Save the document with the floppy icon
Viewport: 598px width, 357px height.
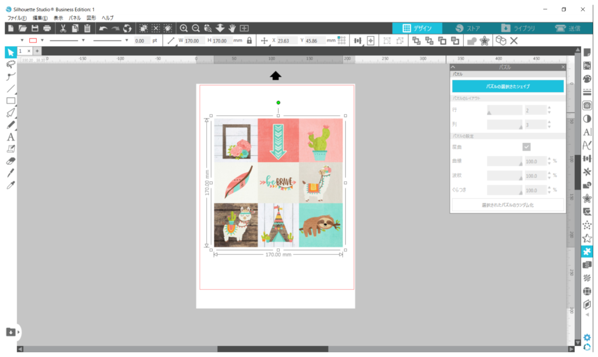(34, 28)
